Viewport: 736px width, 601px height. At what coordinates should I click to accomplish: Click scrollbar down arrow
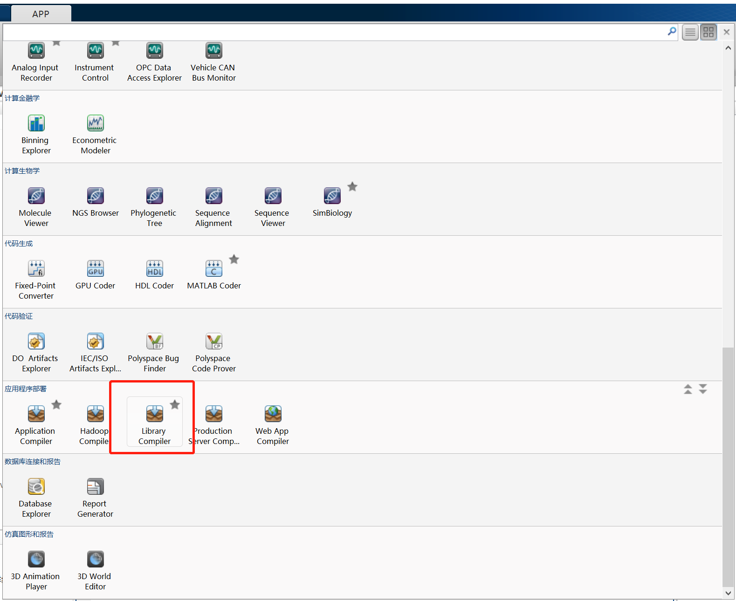pyautogui.click(x=728, y=593)
